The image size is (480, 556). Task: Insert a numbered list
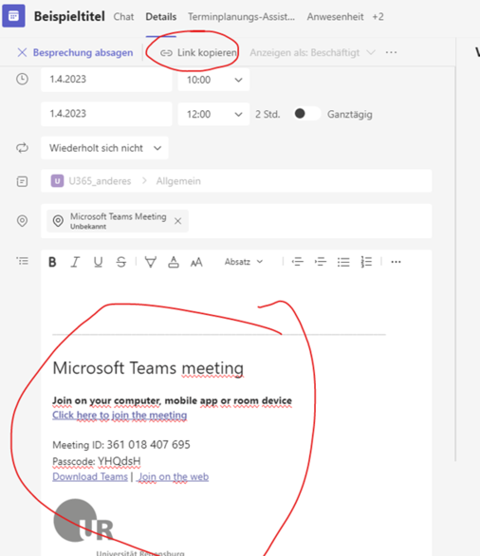pos(366,262)
